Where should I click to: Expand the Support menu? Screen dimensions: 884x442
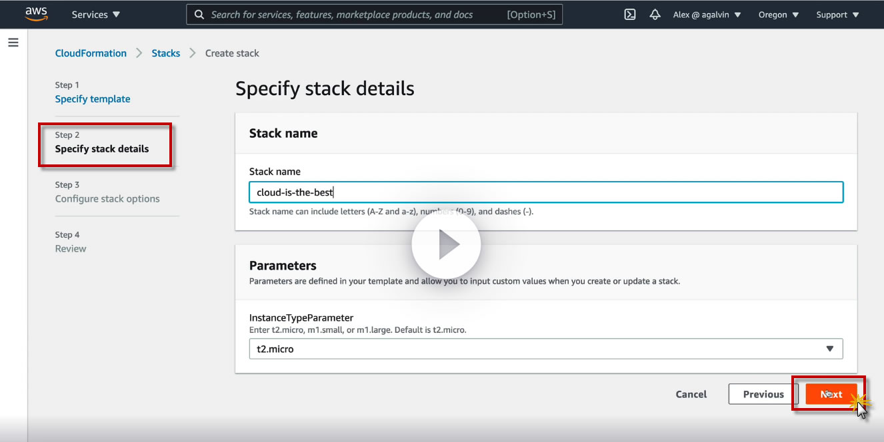pos(837,15)
